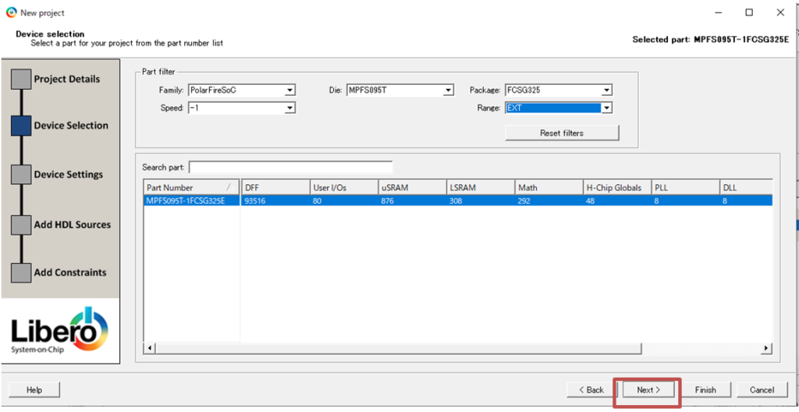Click the horizontal scrollbar right arrow
799x412 pixels.
pos(766,348)
